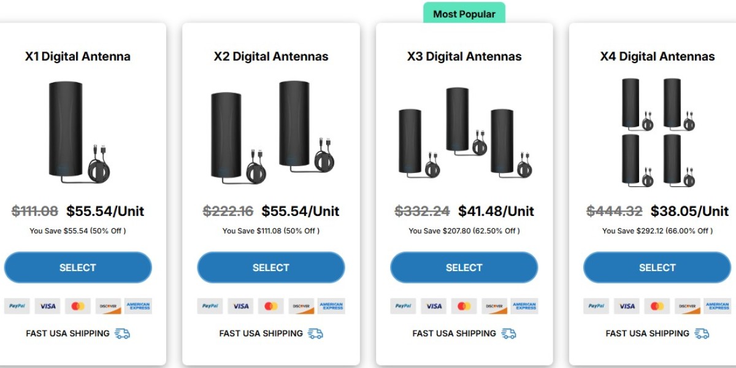Click the four antennas product image
Image resolution: width=736 pixels, height=368 pixels.
pos(657,132)
